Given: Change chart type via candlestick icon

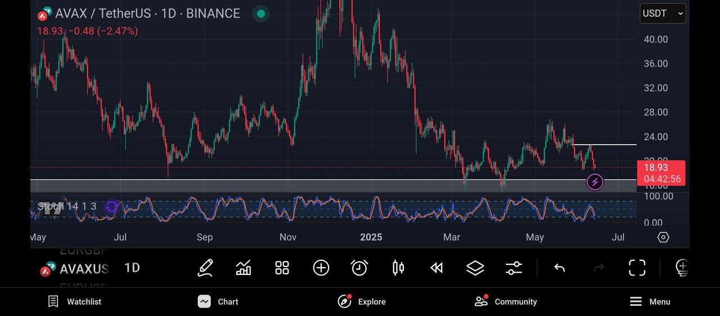Looking at the screenshot, I should (x=398, y=268).
